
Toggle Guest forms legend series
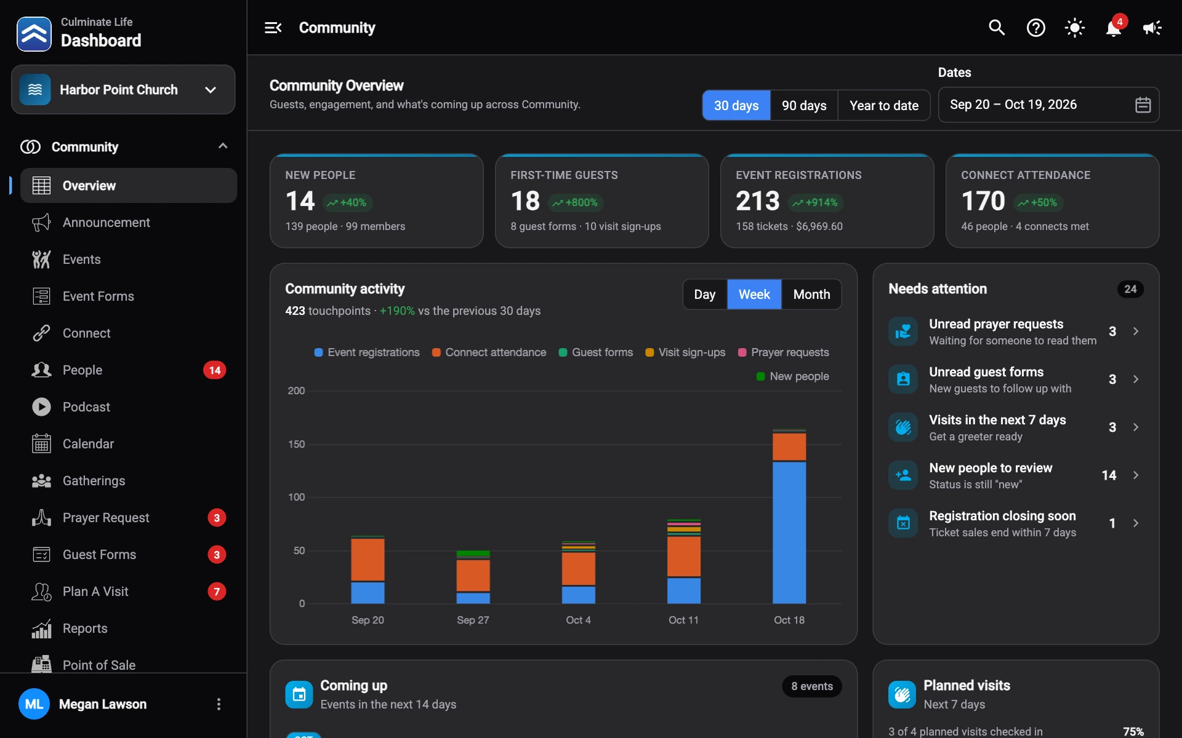coord(595,352)
